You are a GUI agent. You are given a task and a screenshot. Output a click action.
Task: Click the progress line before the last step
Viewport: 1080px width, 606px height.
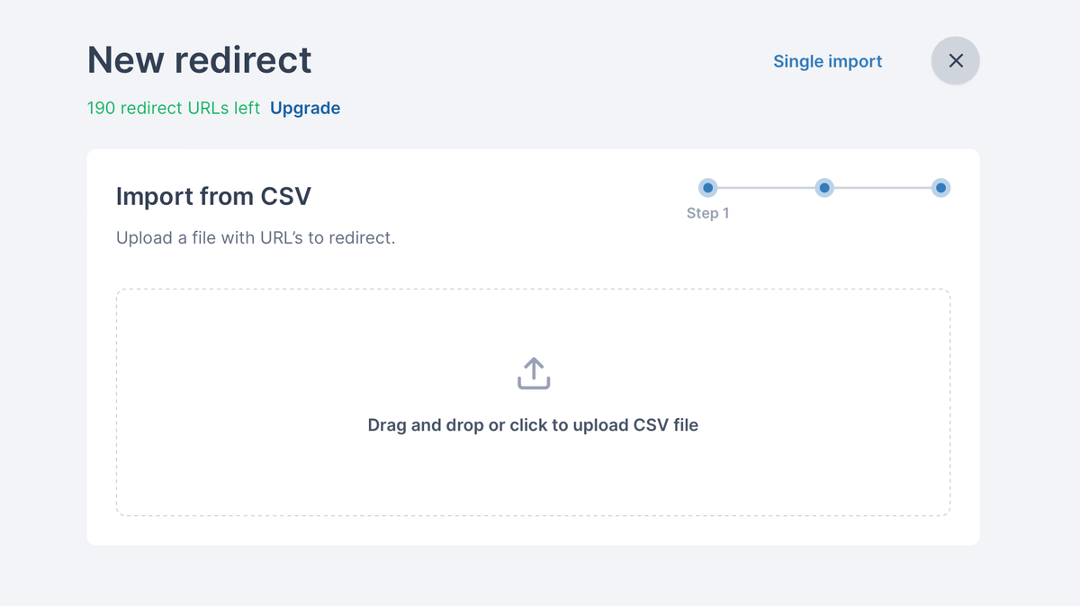[882, 188]
